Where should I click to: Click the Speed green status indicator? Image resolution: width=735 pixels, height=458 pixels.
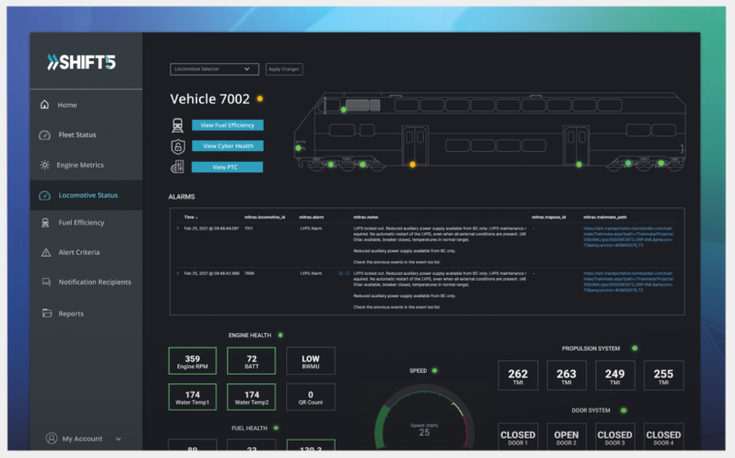click(x=434, y=371)
